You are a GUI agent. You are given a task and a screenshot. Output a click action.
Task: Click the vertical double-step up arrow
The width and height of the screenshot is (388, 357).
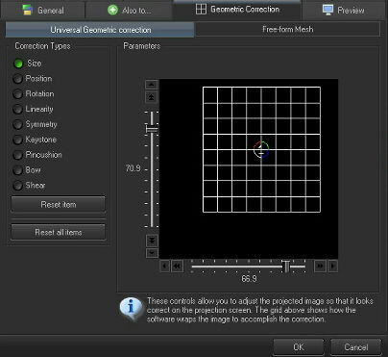click(x=152, y=97)
